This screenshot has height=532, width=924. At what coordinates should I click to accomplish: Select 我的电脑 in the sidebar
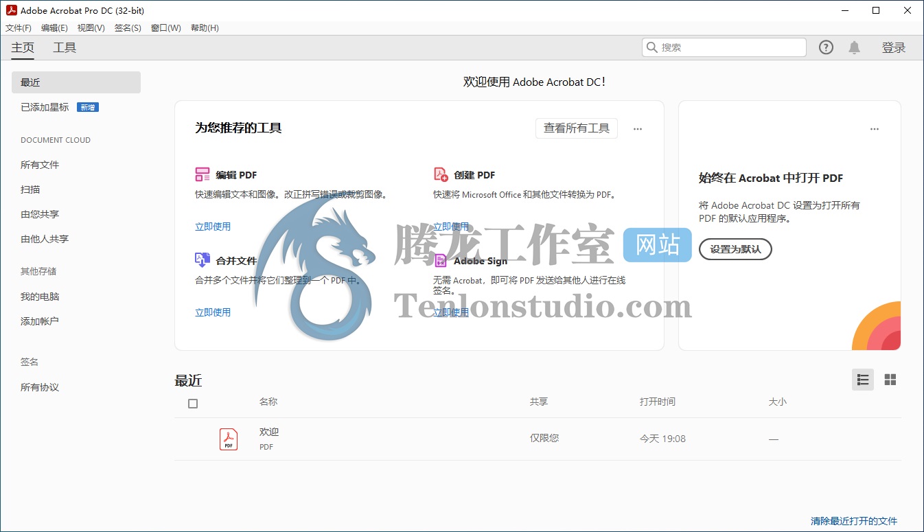40,297
